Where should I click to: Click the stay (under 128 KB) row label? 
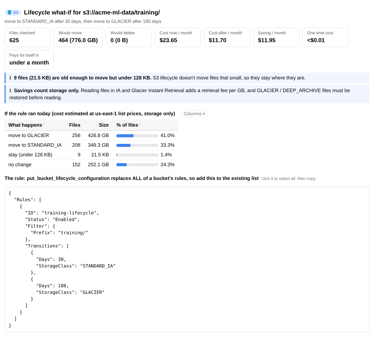tap(30, 155)
